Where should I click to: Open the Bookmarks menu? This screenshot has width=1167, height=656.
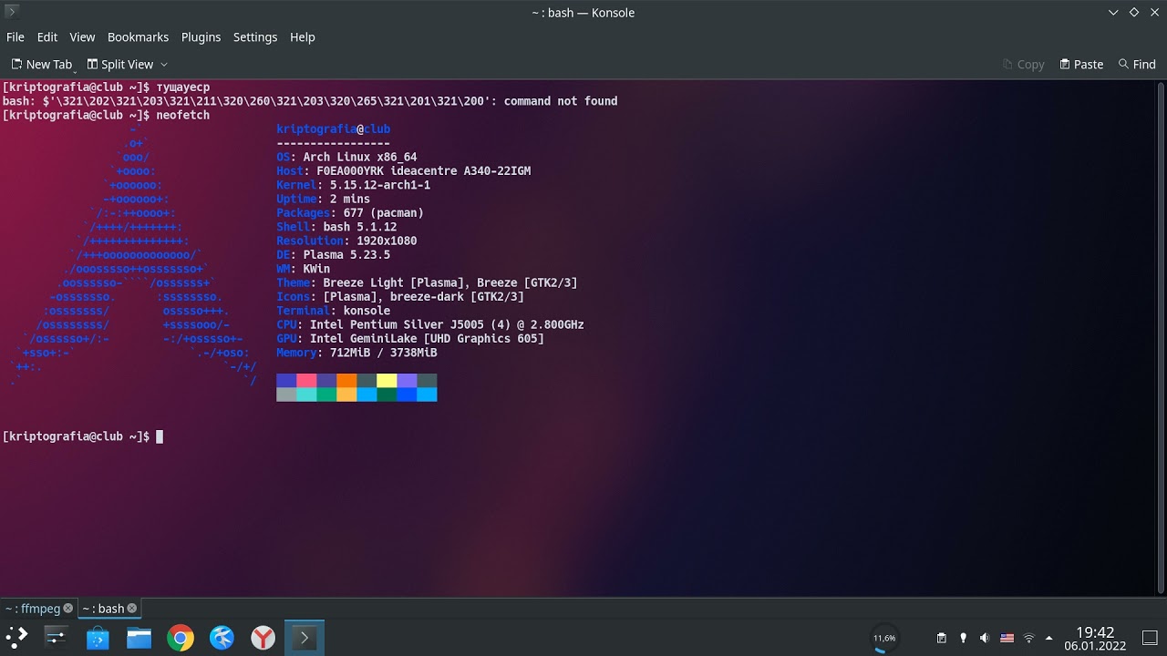click(138, 37)
